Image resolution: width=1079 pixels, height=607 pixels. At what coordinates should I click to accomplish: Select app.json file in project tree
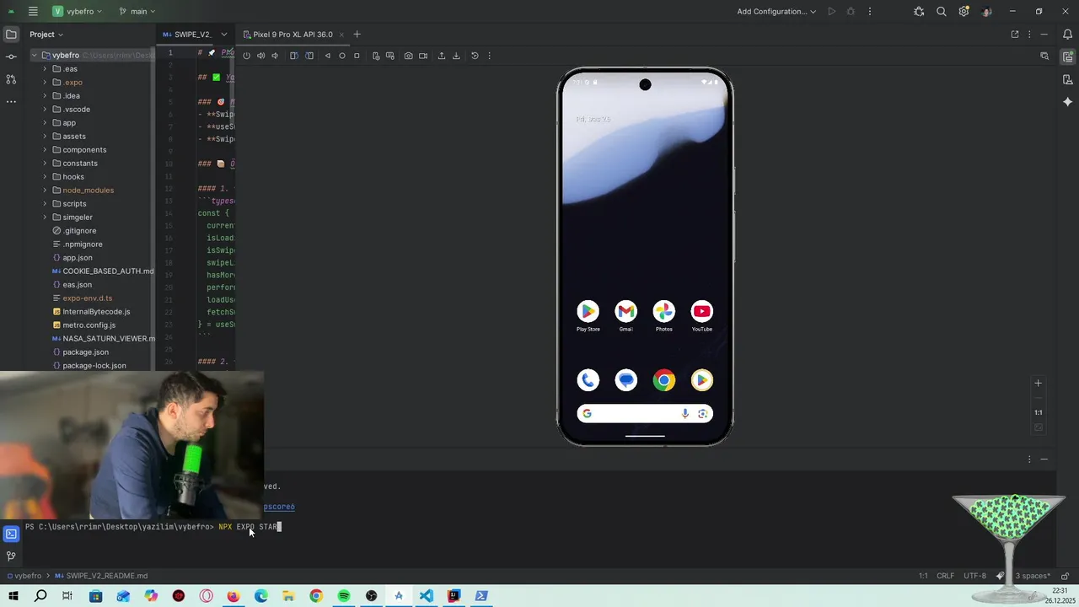click(78, 258)
